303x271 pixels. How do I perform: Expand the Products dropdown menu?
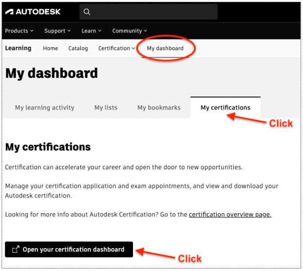tap(19, 31)
